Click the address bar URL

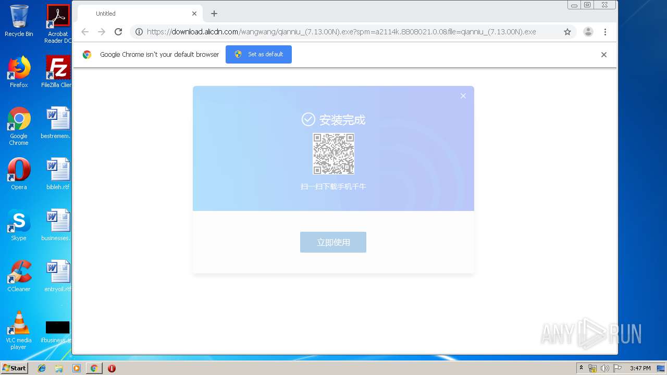341,32
